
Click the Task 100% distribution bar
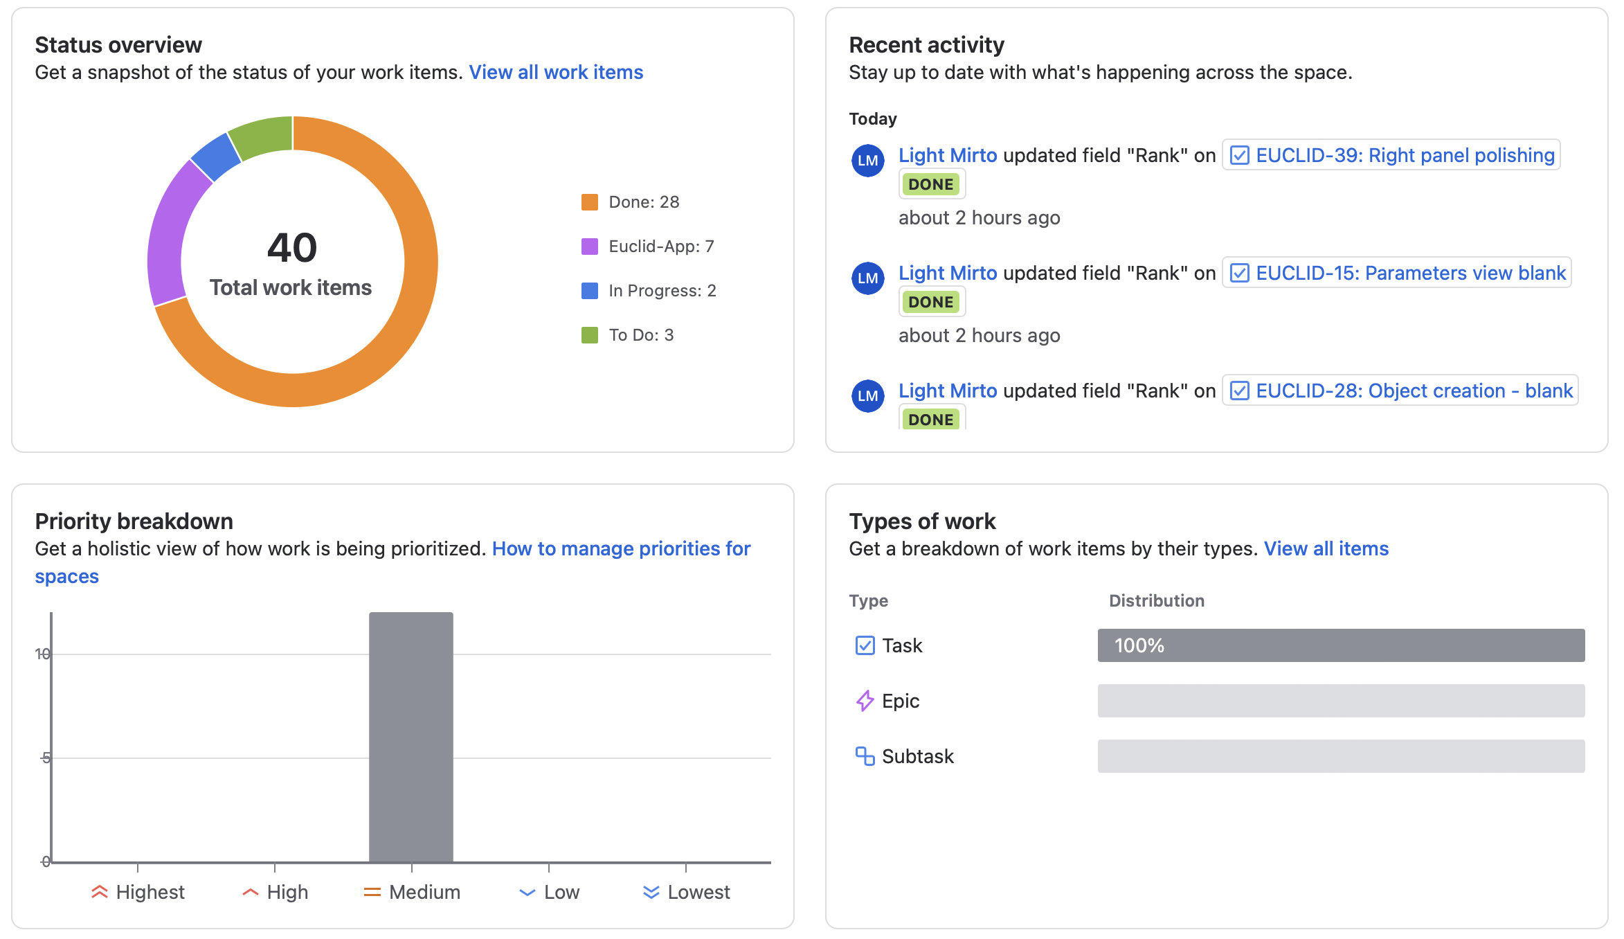pyautogui.click(x=1341, y=645)
